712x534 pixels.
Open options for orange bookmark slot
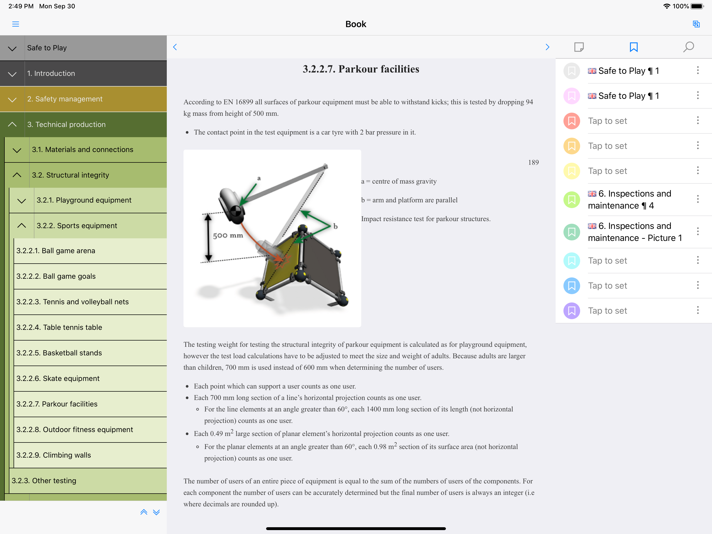coord(697,145)
